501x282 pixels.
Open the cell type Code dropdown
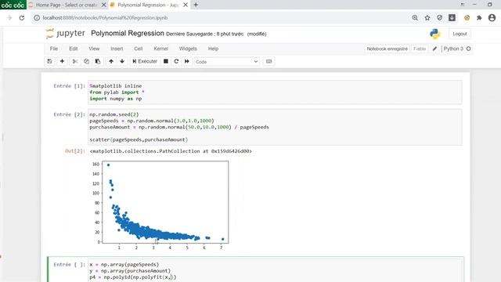[x=227, y=61]
